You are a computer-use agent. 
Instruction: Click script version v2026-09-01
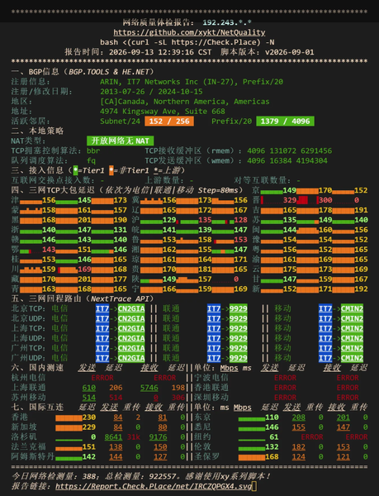coord(290,52)
